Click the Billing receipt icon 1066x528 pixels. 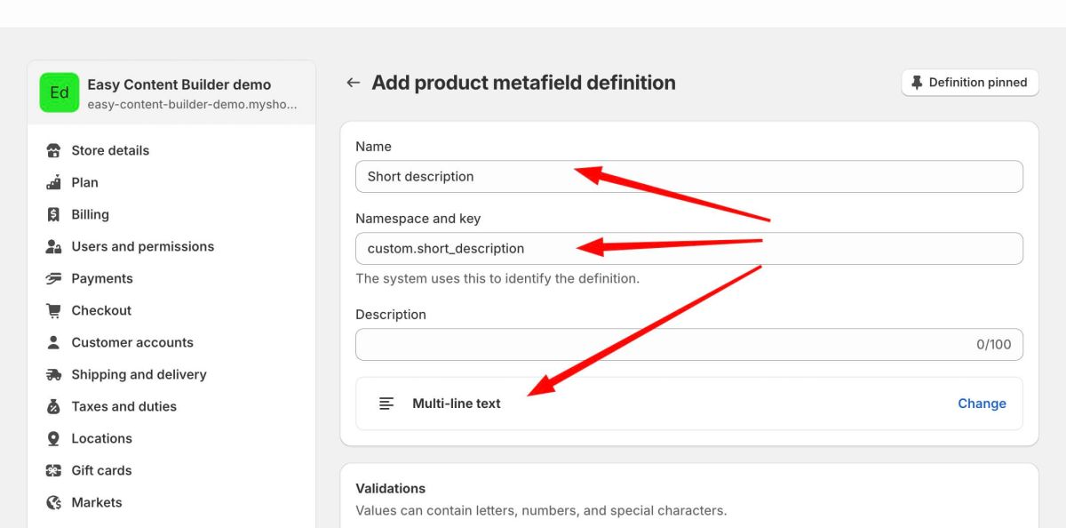coord(53,214)
